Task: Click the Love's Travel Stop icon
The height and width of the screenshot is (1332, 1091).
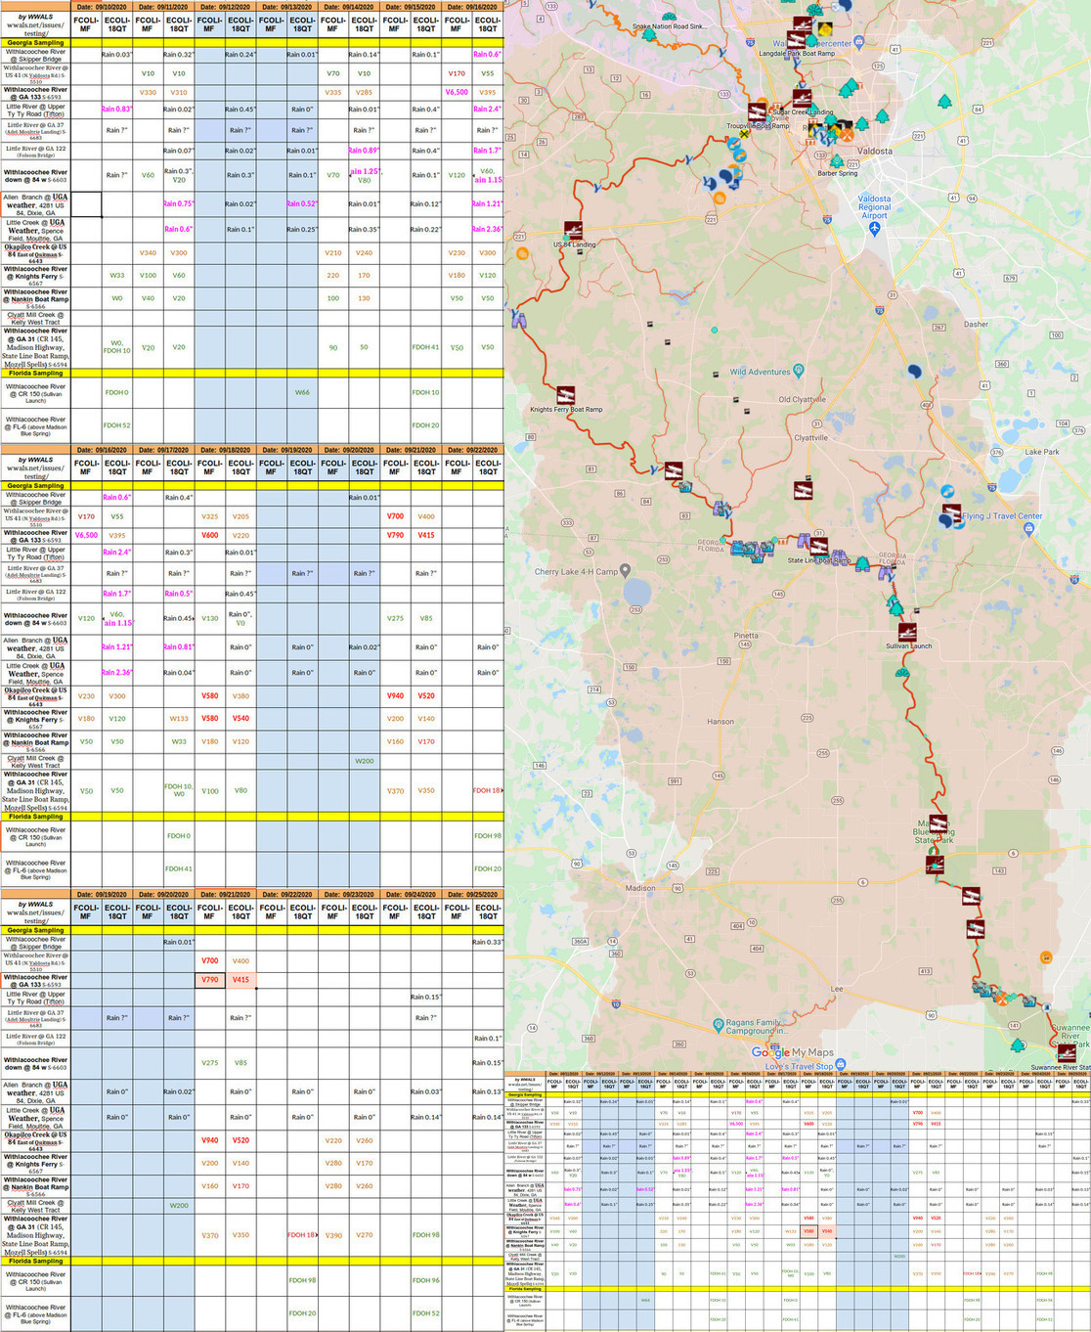Action: 841,1063
